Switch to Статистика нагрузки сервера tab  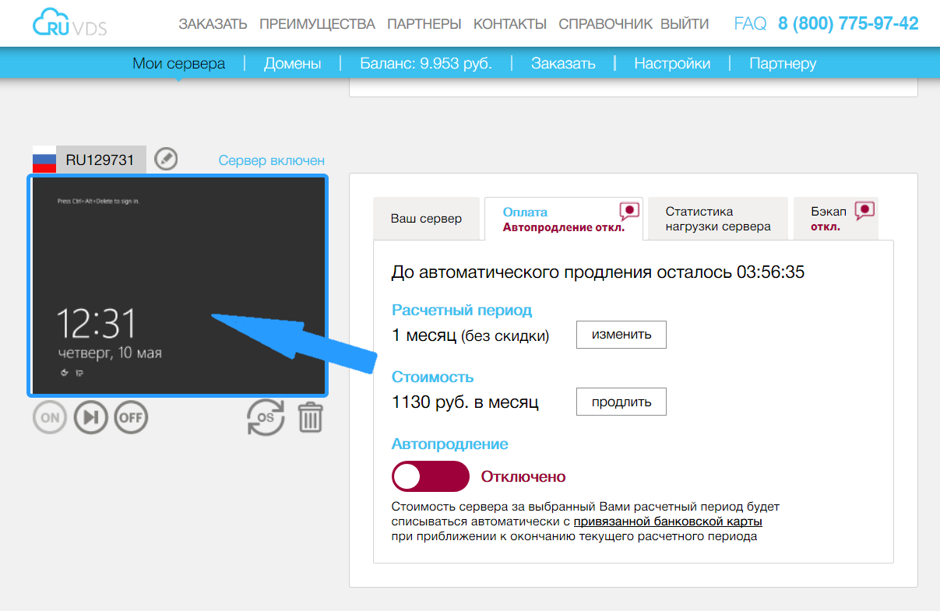click(x=717, y=219)
